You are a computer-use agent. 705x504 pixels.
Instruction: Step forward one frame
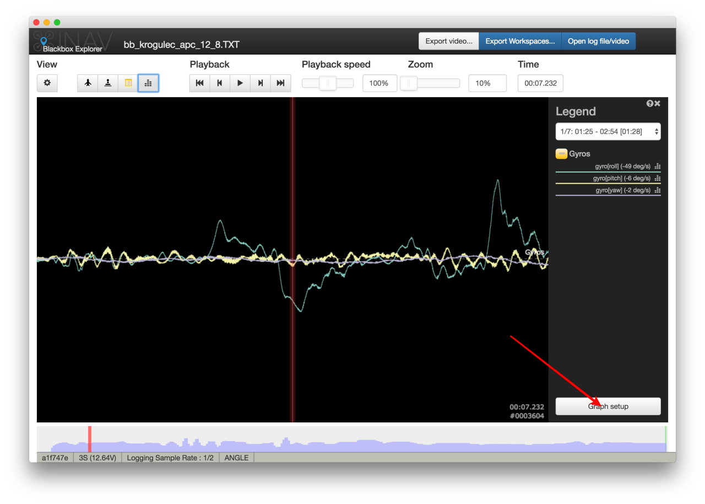[260, 83]
